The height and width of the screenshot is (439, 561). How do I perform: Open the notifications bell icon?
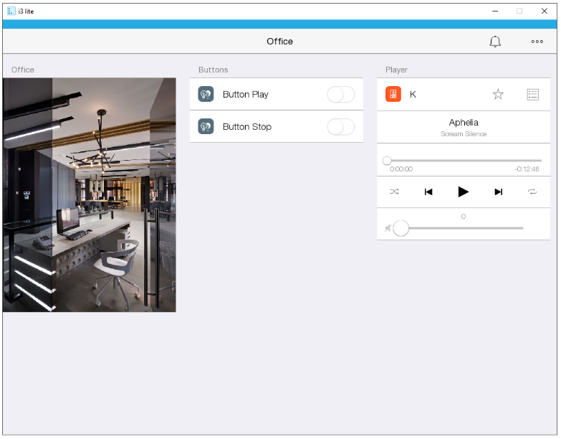click(x=495, y=42)
